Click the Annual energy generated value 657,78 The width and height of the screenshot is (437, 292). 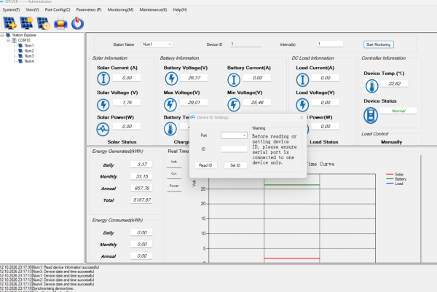pyautogui.click(x=142, y=189)
